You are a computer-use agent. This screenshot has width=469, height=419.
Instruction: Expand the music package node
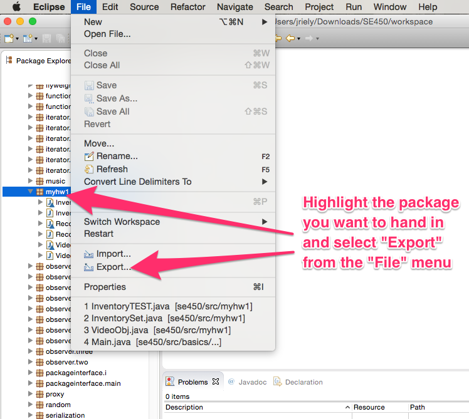click(x=30, y=181)
